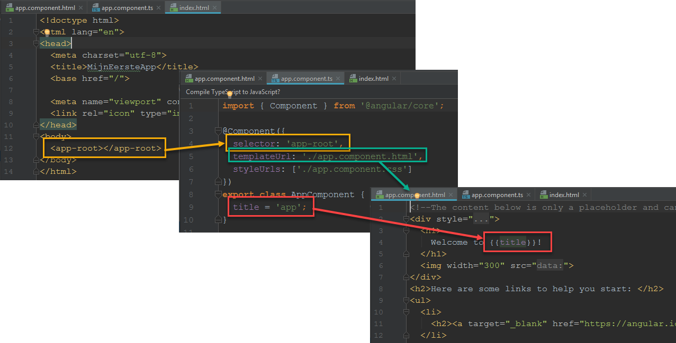Collapse the @Component decorator fold arrow
Viewport: 676px width, 343px height.
coord(218,131)
